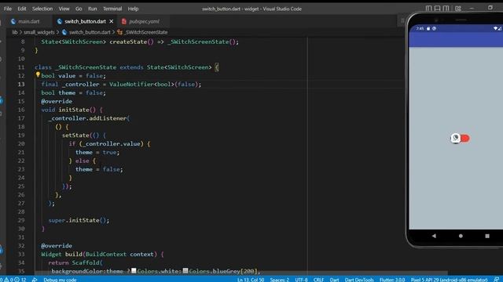This screenshot has width=503, height=282.
Task: Change indentation via 'Spaces: 2'
Action: pyautogui.click(x=280, y=280)
